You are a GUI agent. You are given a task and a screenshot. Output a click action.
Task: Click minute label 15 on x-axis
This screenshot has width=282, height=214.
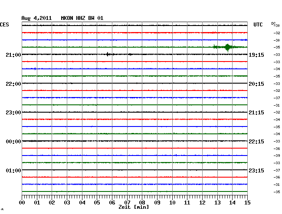tap(247, 202)
